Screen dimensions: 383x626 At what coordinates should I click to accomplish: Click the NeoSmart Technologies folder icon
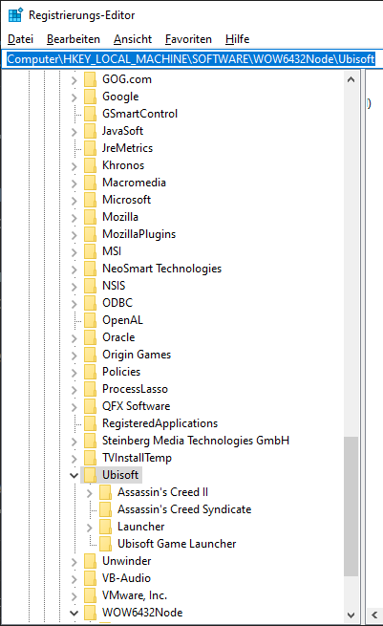tap(90, 269)
